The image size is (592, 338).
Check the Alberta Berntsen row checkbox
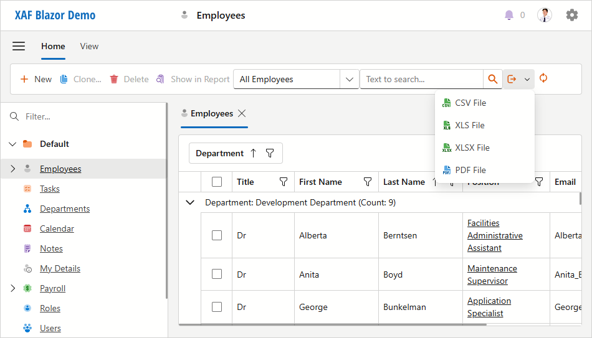tap(217, 235)
